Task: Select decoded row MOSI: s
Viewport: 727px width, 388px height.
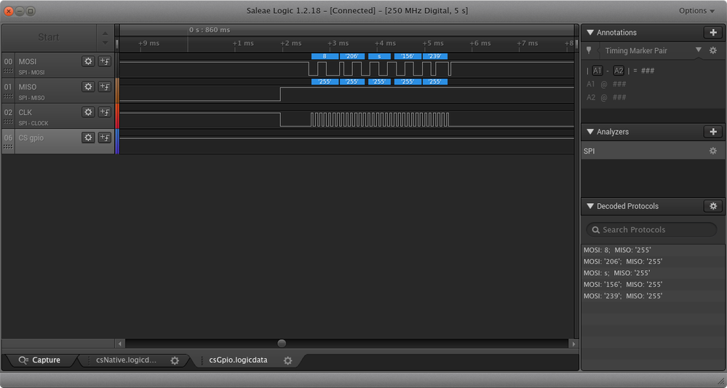Action: (651, 273)
